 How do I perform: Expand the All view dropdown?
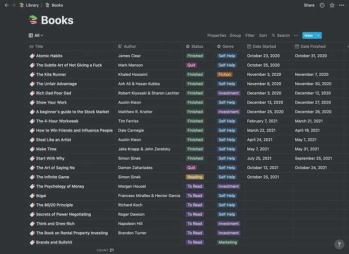coord(36,35)
